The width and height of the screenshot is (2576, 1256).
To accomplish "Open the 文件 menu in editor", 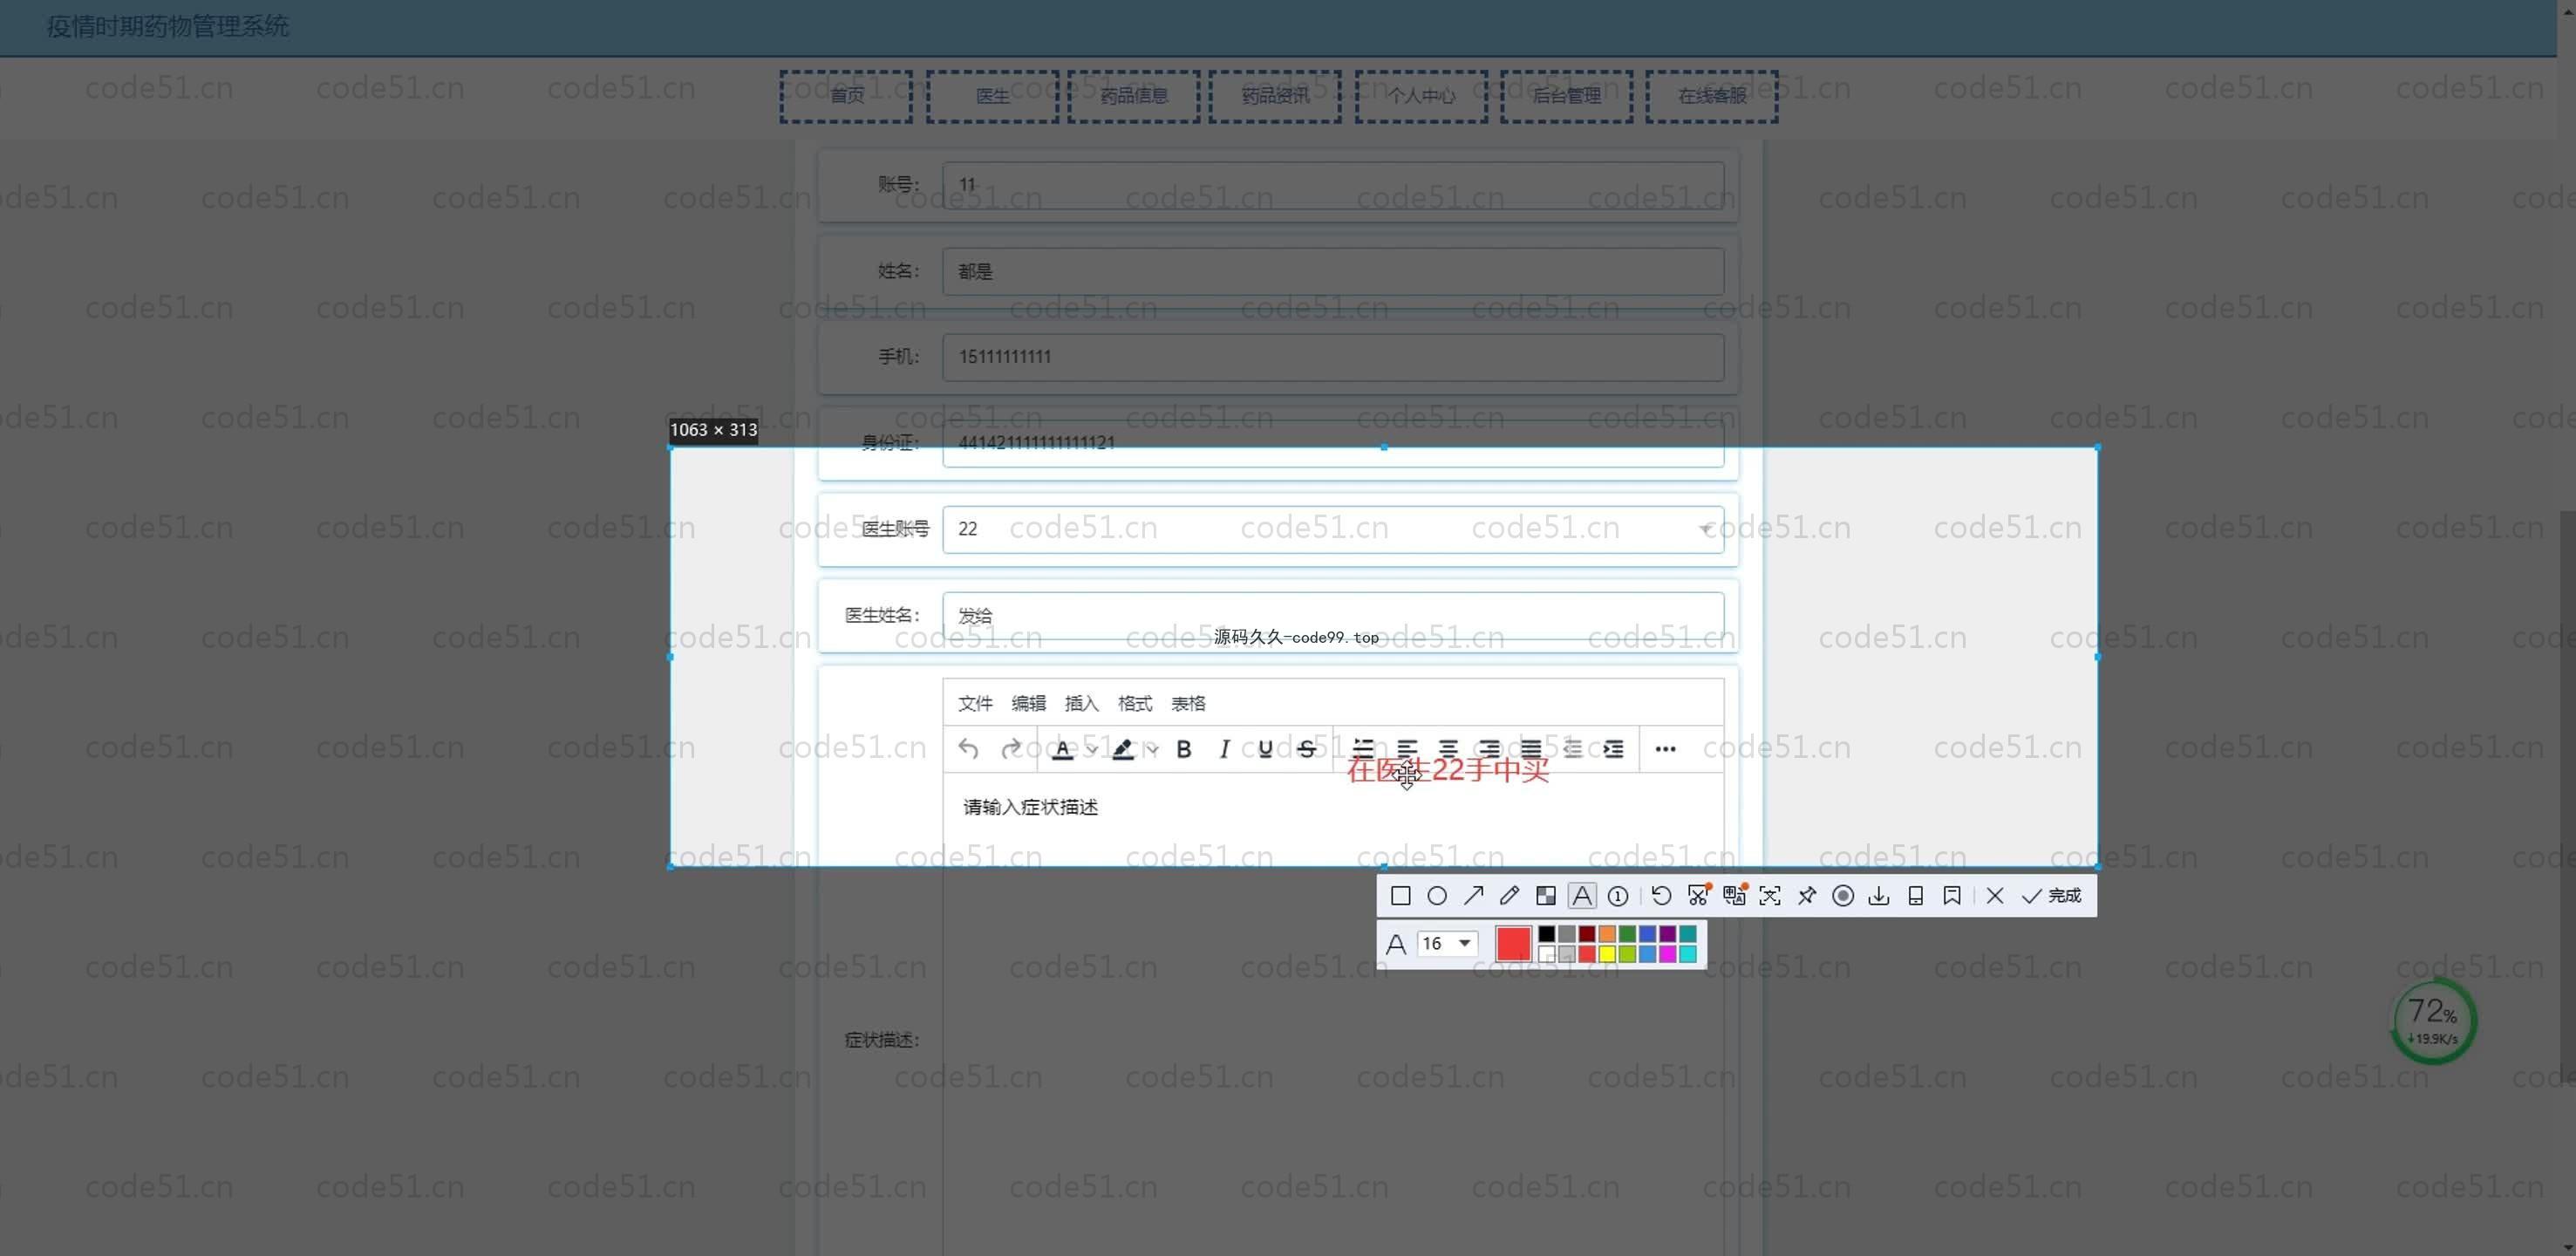I will [975, 704].
